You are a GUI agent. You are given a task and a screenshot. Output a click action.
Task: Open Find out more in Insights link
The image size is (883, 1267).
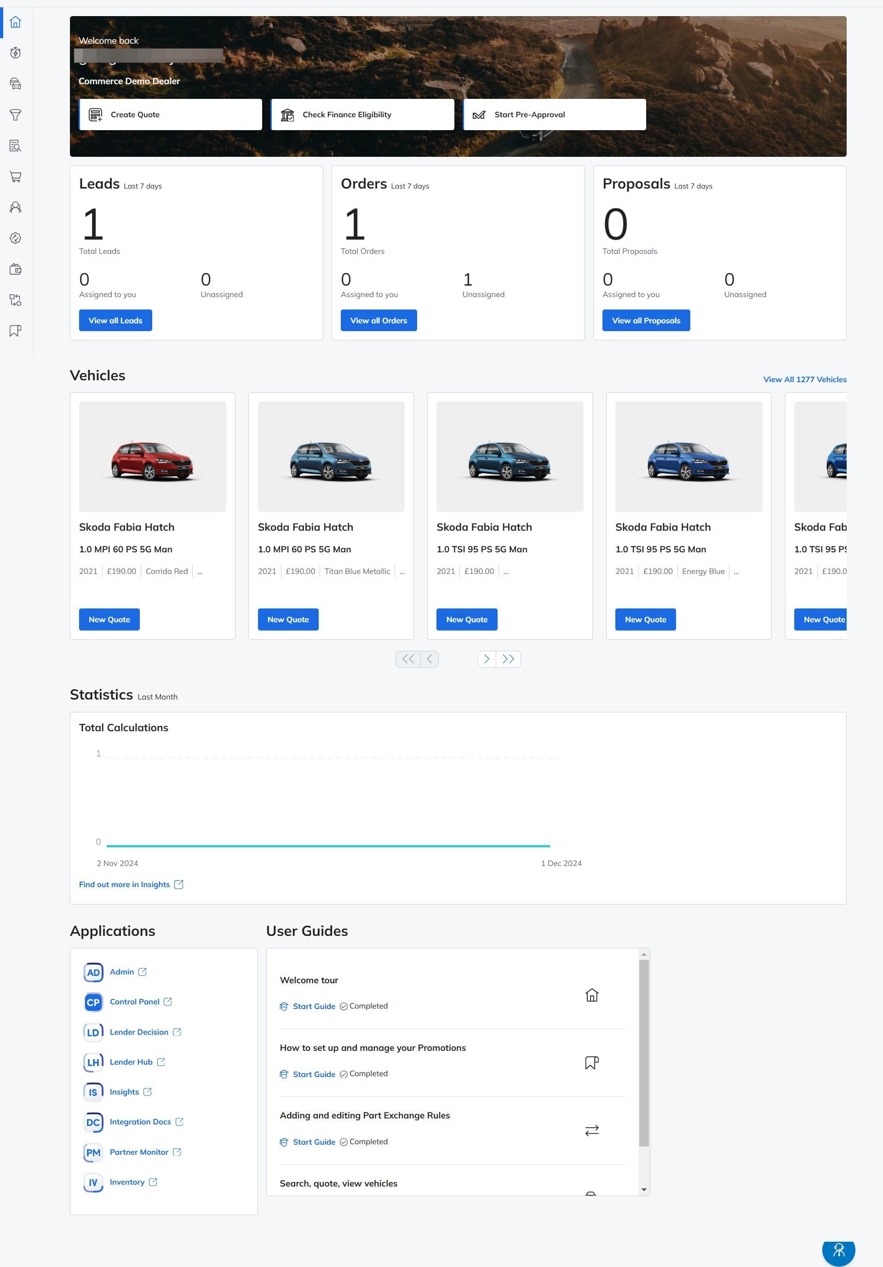(124, 884)
